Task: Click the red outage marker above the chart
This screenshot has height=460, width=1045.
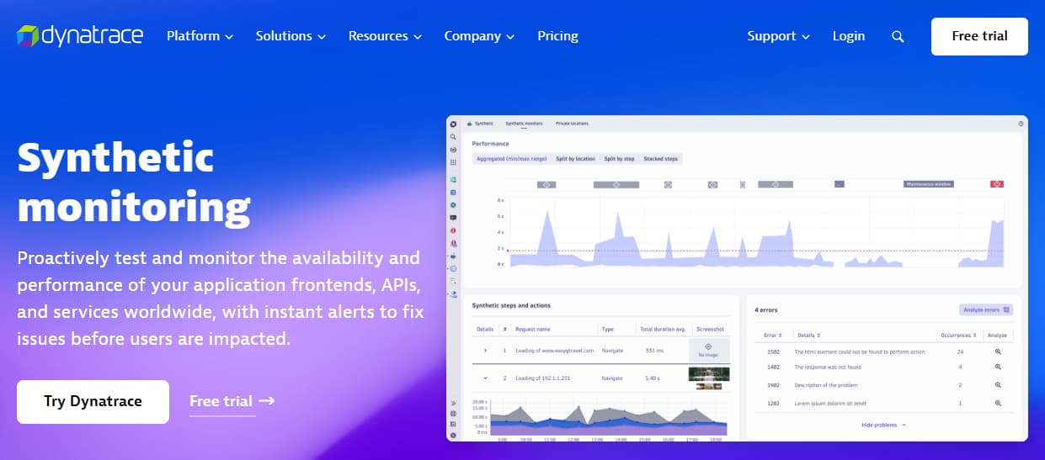Action: pos(997,183)
